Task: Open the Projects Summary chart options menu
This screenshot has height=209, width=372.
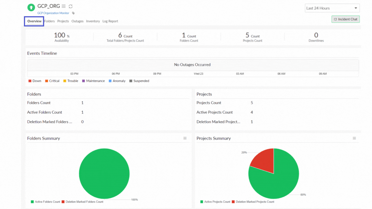Action: tap(354, 138)
